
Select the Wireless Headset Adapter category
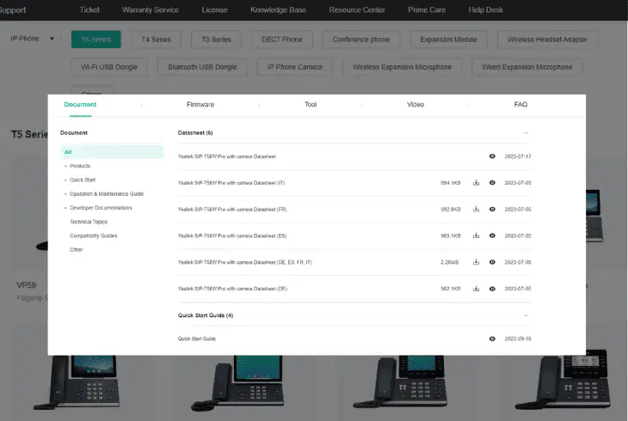(x=547, y=40)
